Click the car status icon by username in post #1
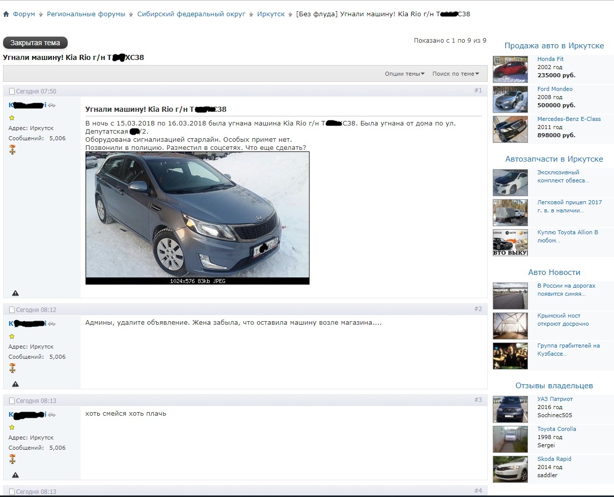 52,105
